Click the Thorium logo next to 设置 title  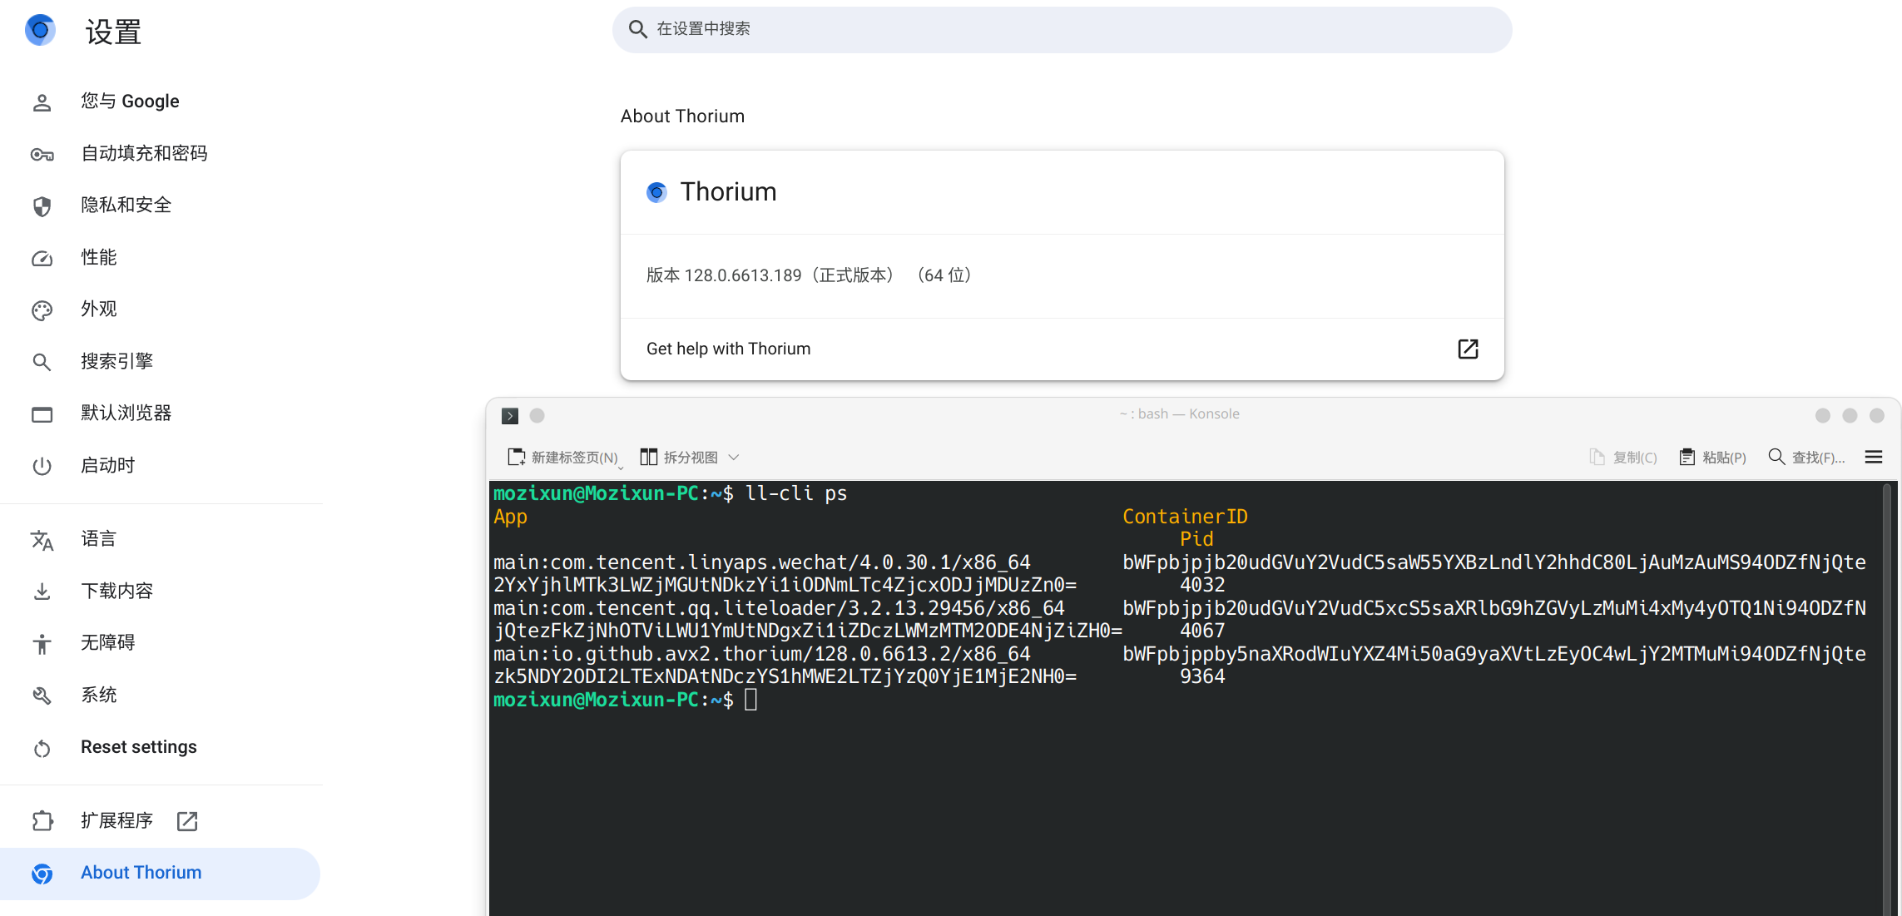click(40, 30)
